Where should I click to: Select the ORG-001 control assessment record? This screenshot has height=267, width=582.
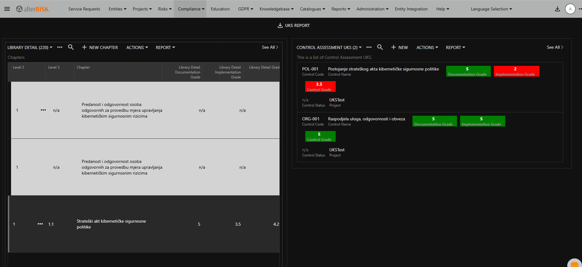point(311,119)
